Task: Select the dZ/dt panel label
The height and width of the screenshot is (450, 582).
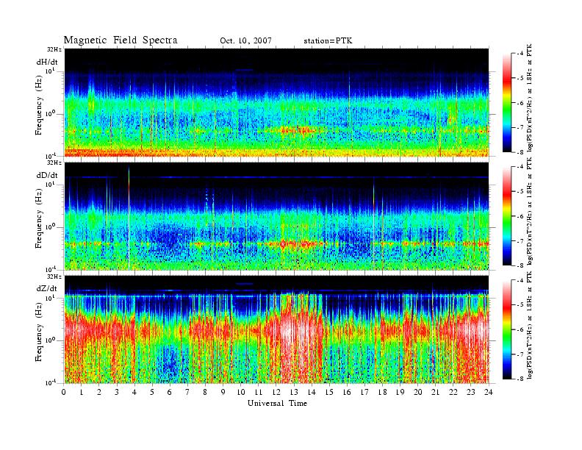Action: tap(47, 288)
